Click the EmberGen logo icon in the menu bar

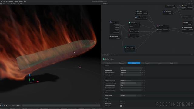click(1, 1)
